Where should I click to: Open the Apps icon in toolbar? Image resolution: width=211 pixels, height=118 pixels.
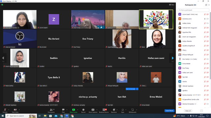123,110
